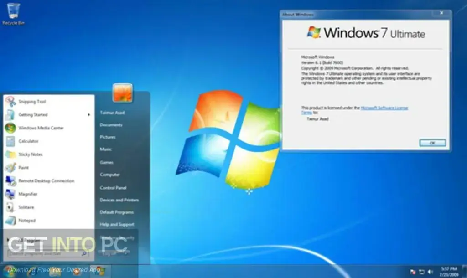Open Internet Explorer from the taskbar
The width and height of the screenshot is (467, 278).
click(x=30, y=273)
